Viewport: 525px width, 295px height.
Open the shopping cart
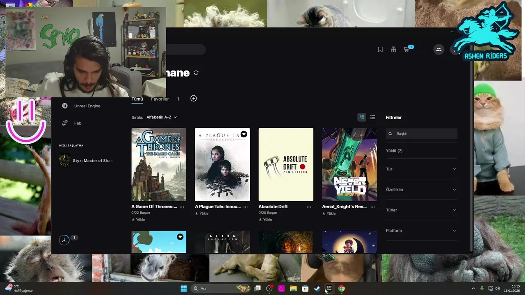coord(406,50)
